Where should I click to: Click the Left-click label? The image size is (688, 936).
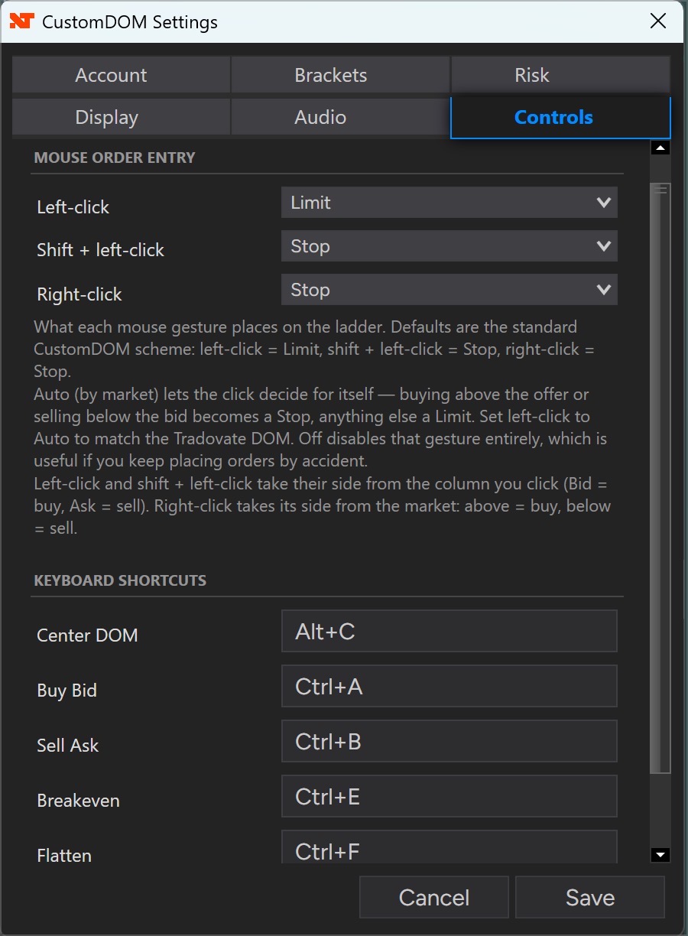(73, 207)
